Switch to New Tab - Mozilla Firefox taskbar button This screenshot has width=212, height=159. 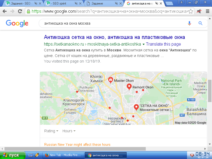click(63, 155)
